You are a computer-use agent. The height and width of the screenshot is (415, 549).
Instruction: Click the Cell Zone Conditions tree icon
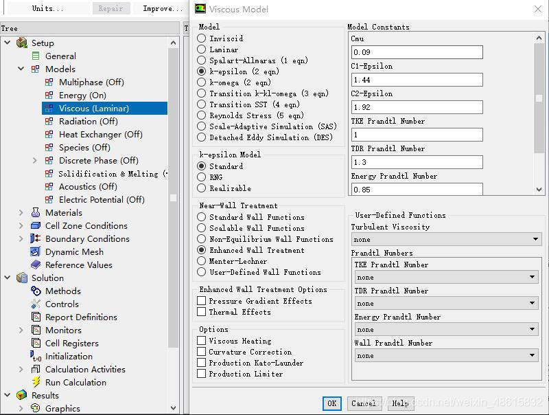(x=36, y=226)
